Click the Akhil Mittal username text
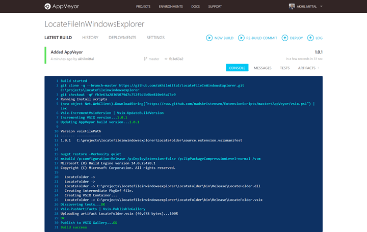The image size is (367, 232). point(307,7)
